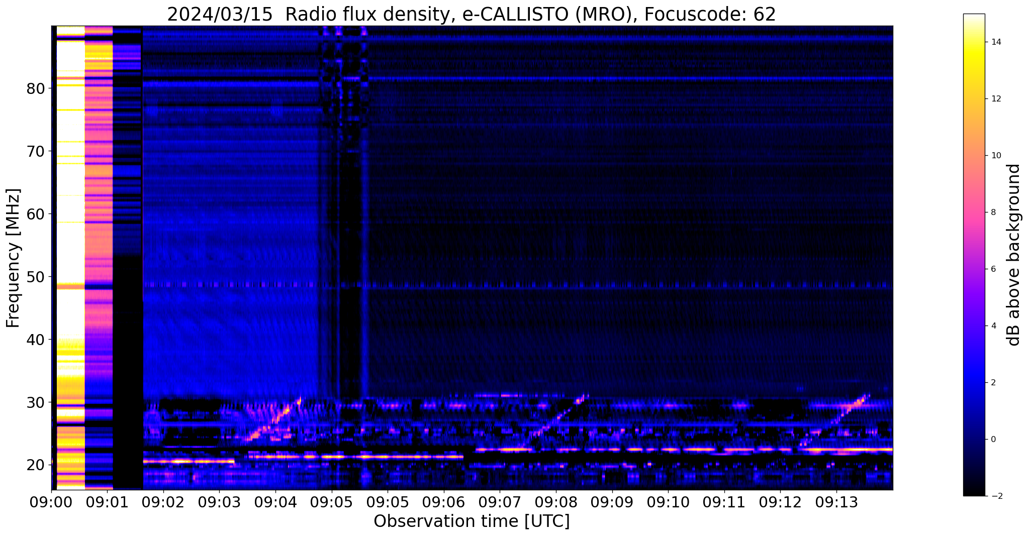Click the 09:07 time tick label
Viewport: 1029px width, 536px height.
click(x=500, y=502)
